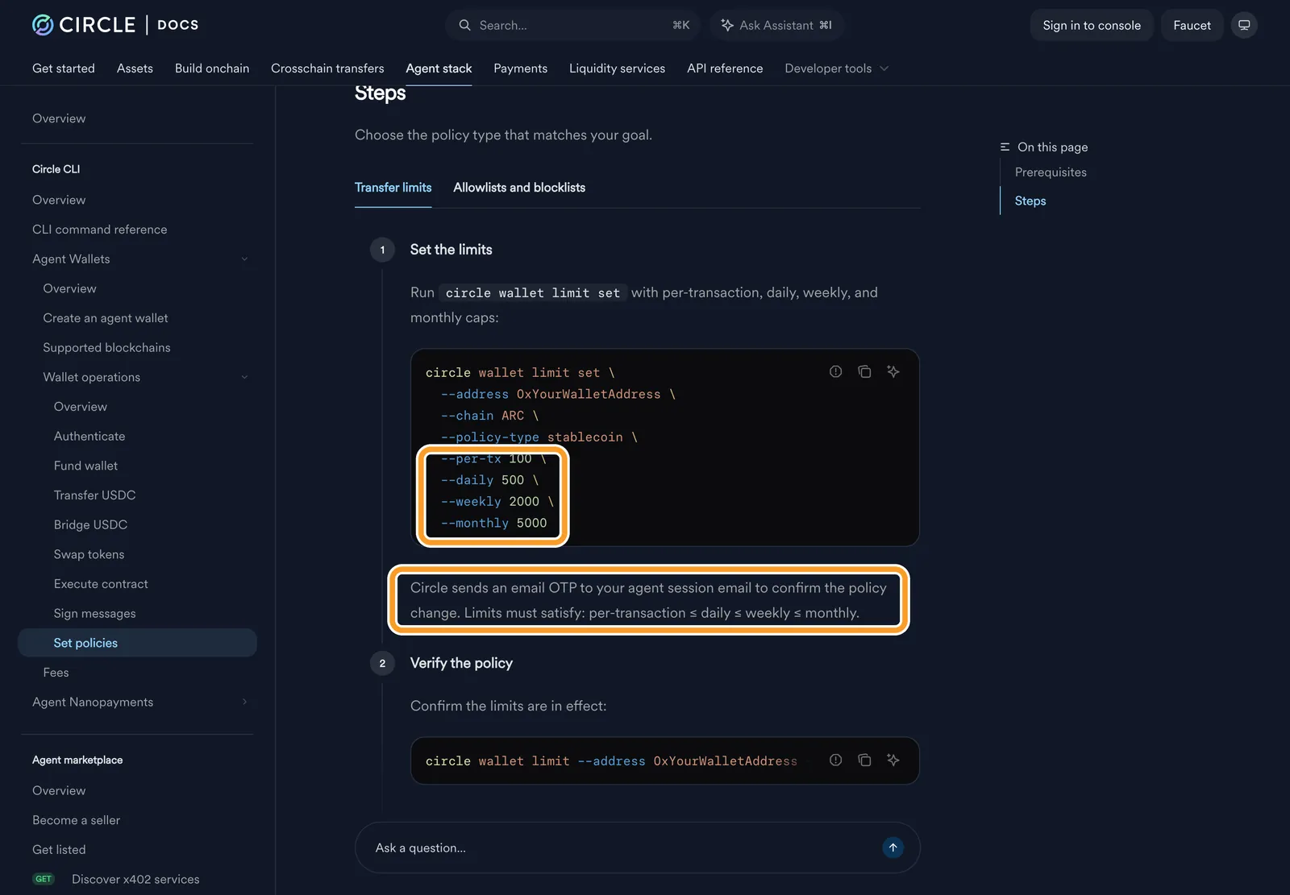Open the Payments menu
The image size is (1290, 895).
[x=520, y=68]
